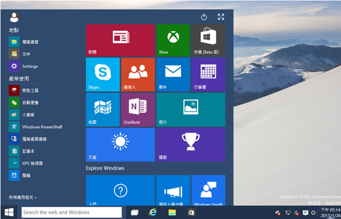Click the power button in Start menu

pyautogui.click(x=204, y=17)
